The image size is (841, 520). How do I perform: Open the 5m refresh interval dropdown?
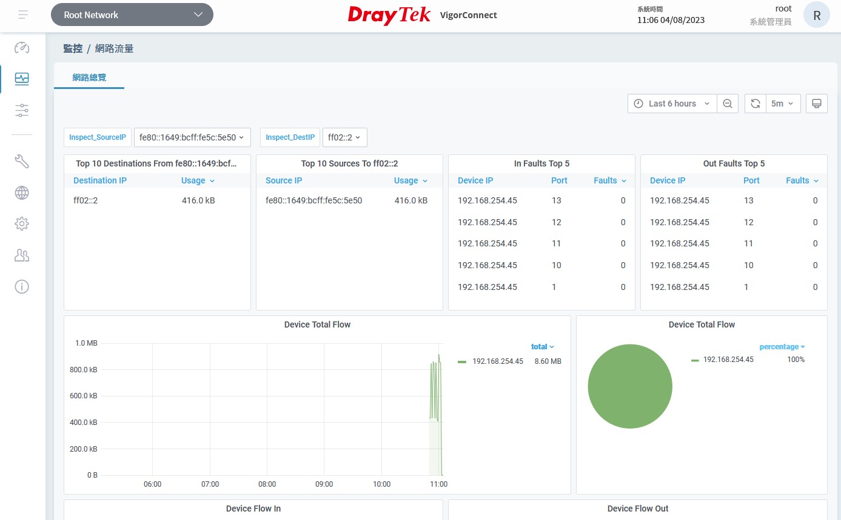click(783, 104)
